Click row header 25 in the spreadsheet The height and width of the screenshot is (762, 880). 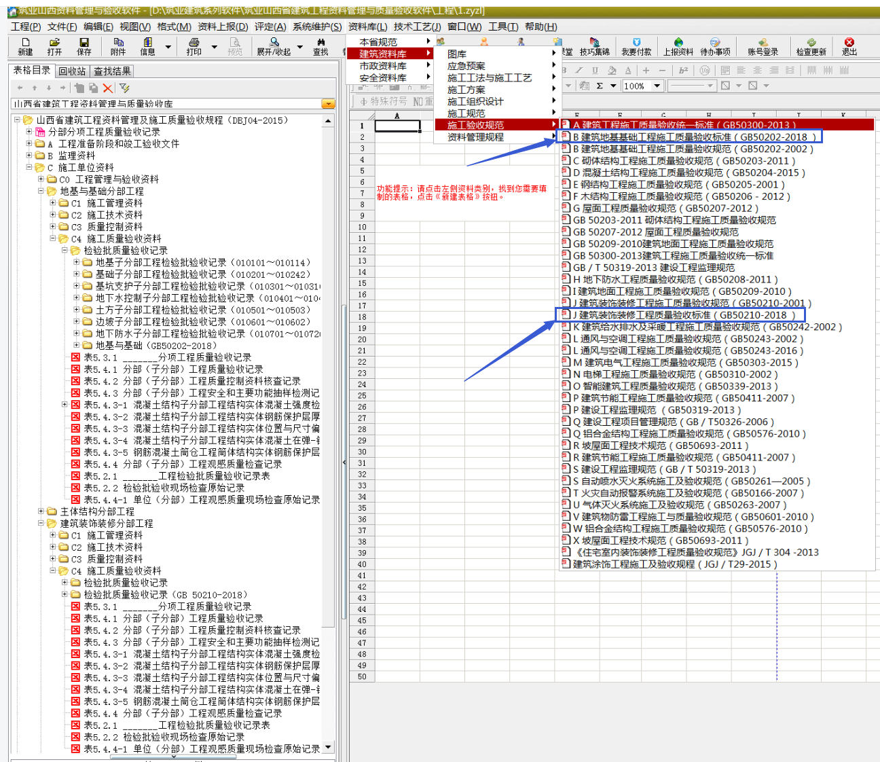pos(362,396)
